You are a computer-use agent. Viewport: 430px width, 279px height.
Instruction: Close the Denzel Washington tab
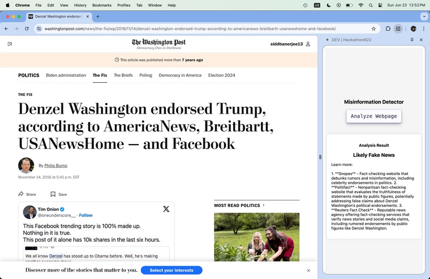tap(87, 17)
